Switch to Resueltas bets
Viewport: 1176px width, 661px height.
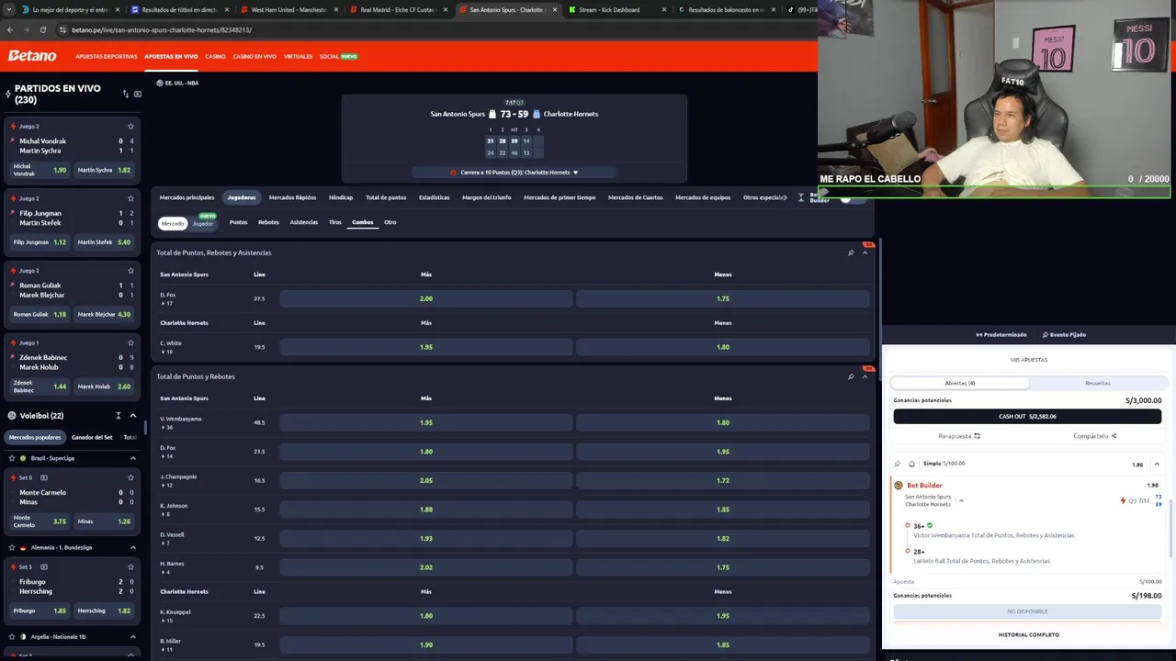tap(1098, 383)
